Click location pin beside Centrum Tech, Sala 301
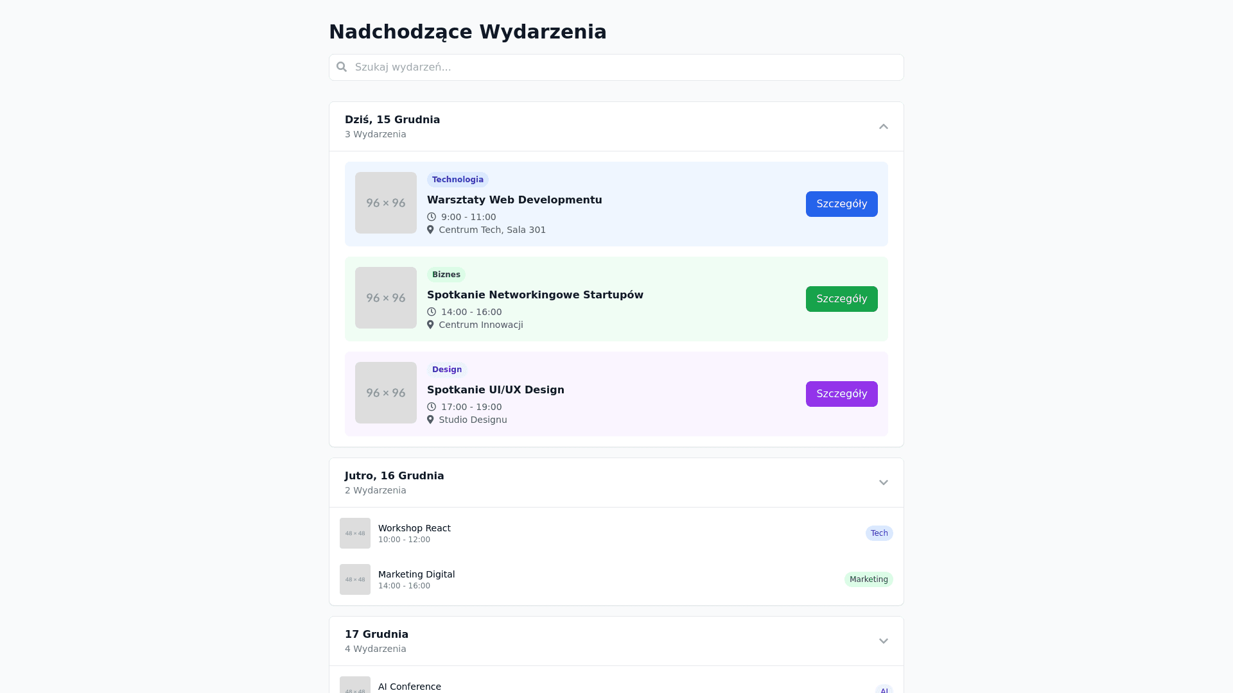Screen dimensions: 1233x693 430,230
